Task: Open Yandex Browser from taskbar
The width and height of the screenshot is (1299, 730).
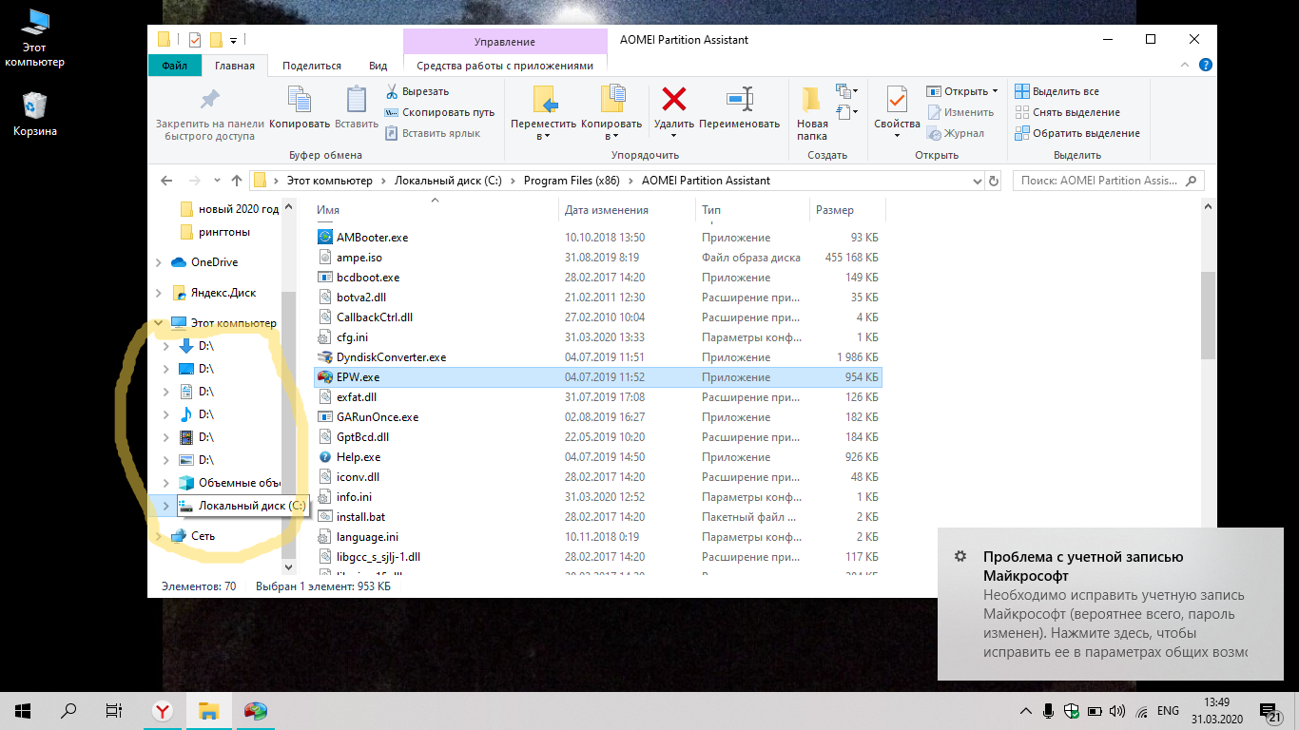Action: coord(163,710)
